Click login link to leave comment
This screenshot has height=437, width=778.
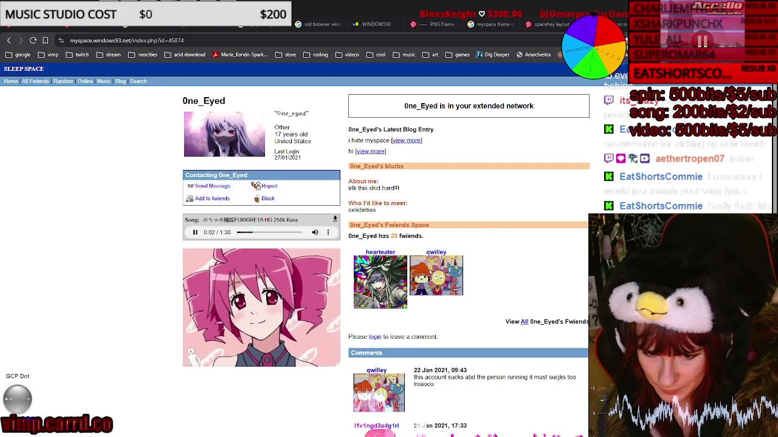pyautogui.click(x=375, y=337)
